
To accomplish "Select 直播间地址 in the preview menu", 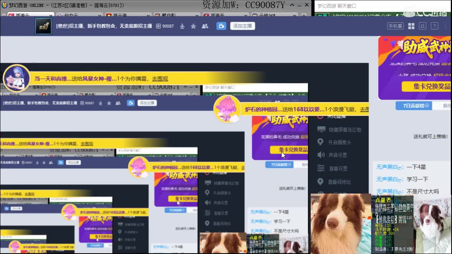I will click(x=340, y=182).
